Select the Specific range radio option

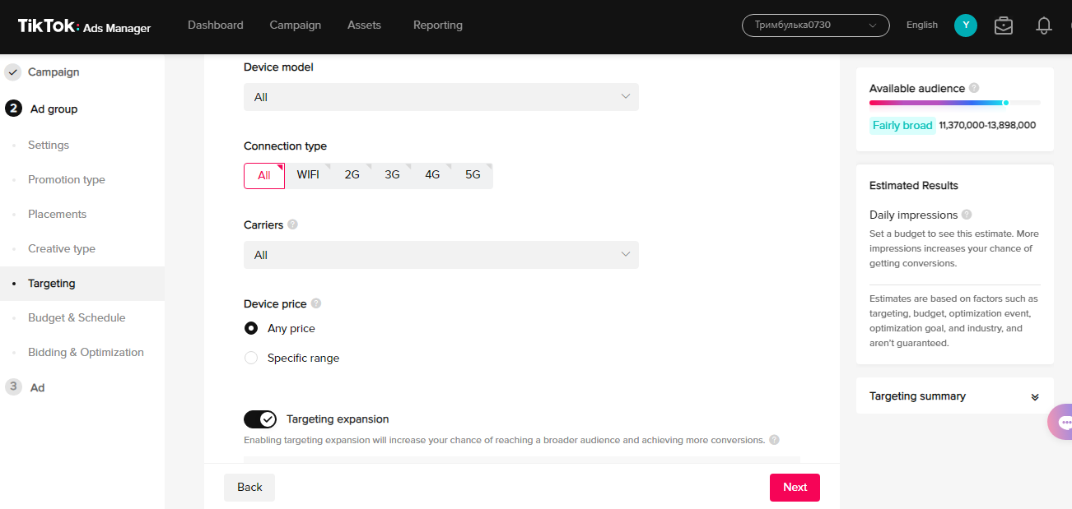[x=251, y=358]
